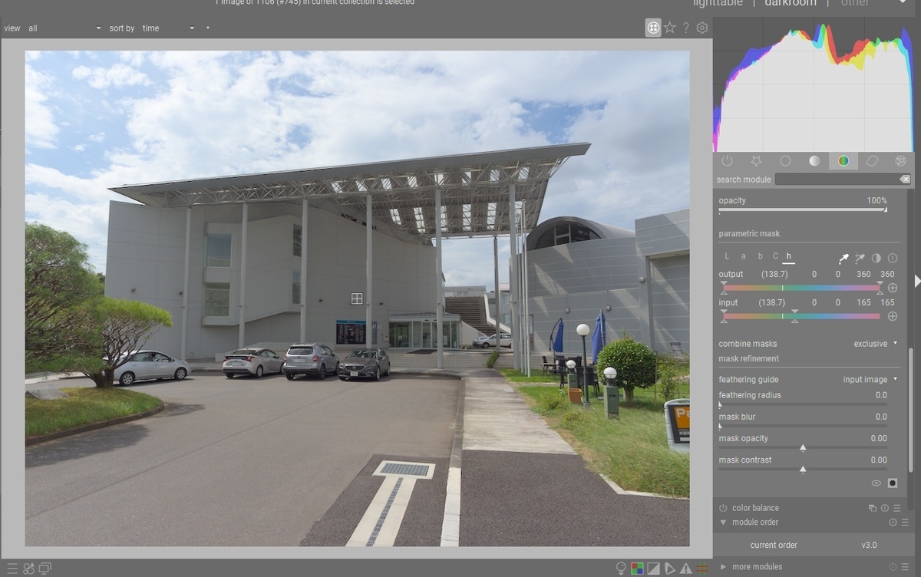Viewport: 921px width, 577px height.
Task: Open more modules presets menu
Action: [x=905, y=567]
